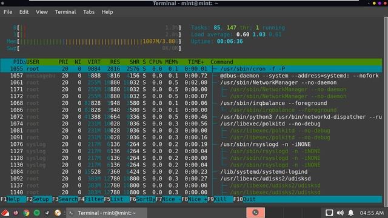Image resolution: width=388 pixels, height=218 pixels.
Task: Click the terminal vertical scrollbar
Action: [x=386, y=111]
